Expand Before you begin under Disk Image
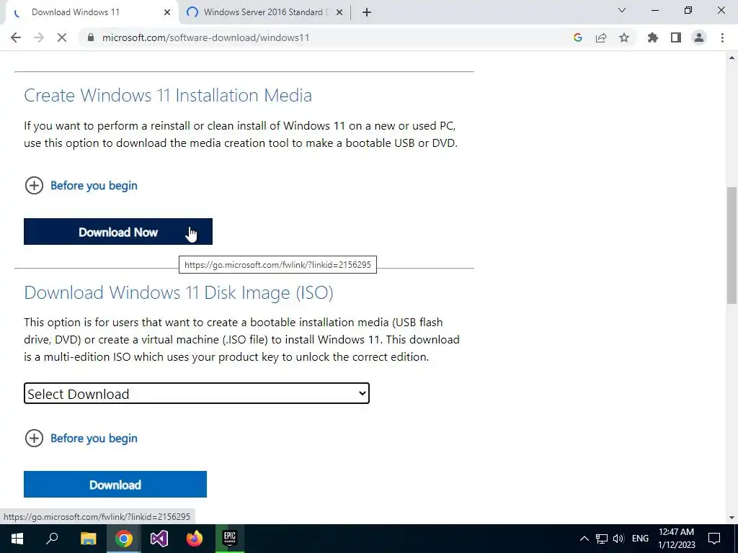The width and height of the screenshot is (738, 553). [81, 439]
